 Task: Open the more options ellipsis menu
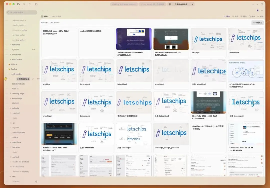click(262, 11)
